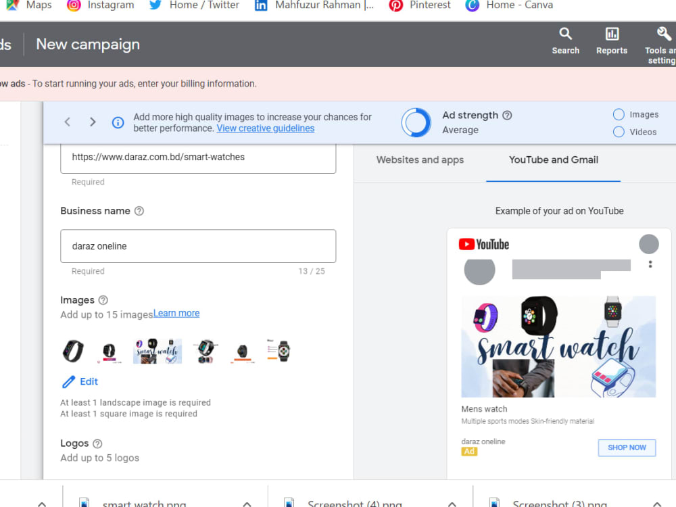Open the Reports icon in header
Screen dimensions: 676x507
tap(611, 41)
